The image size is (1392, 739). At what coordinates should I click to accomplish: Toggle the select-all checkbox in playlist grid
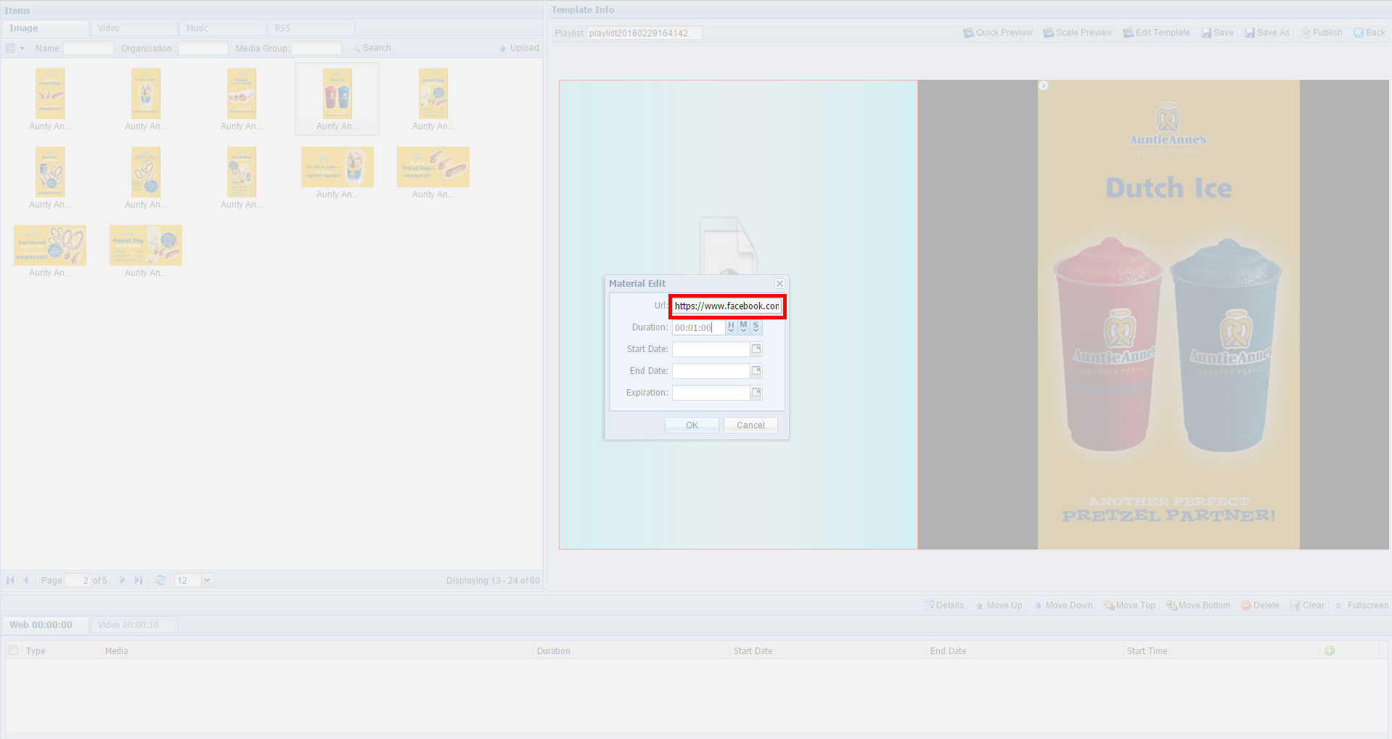pyautogui.click(x=13, y=650)
